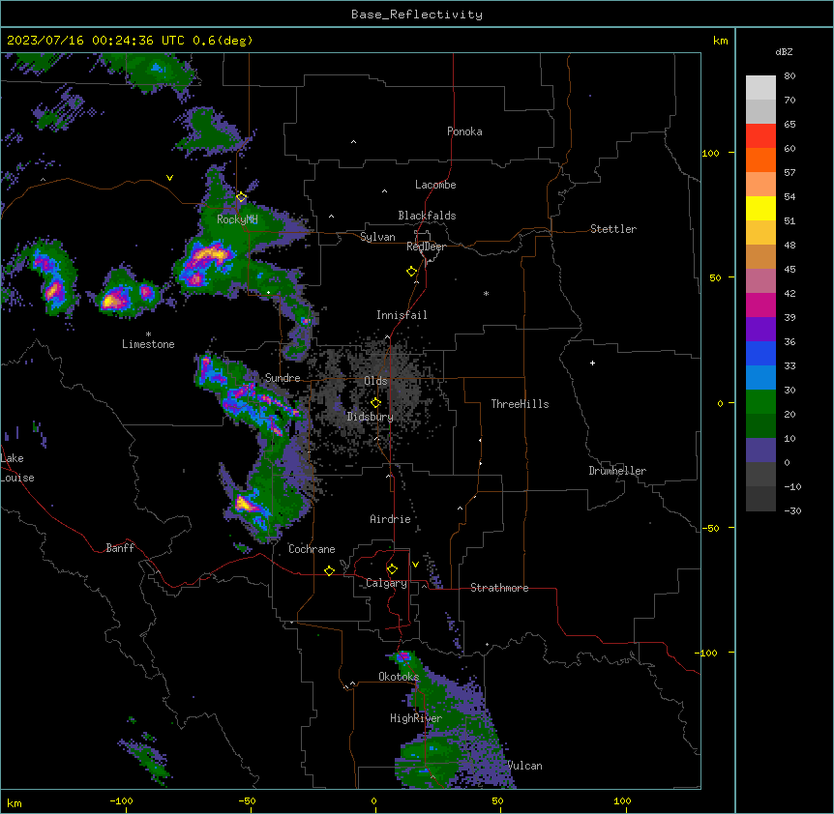Click the yellow diamond marker south of RedDeer
Viewport: 834px width, 814px height.
click(x=412, y=272)
